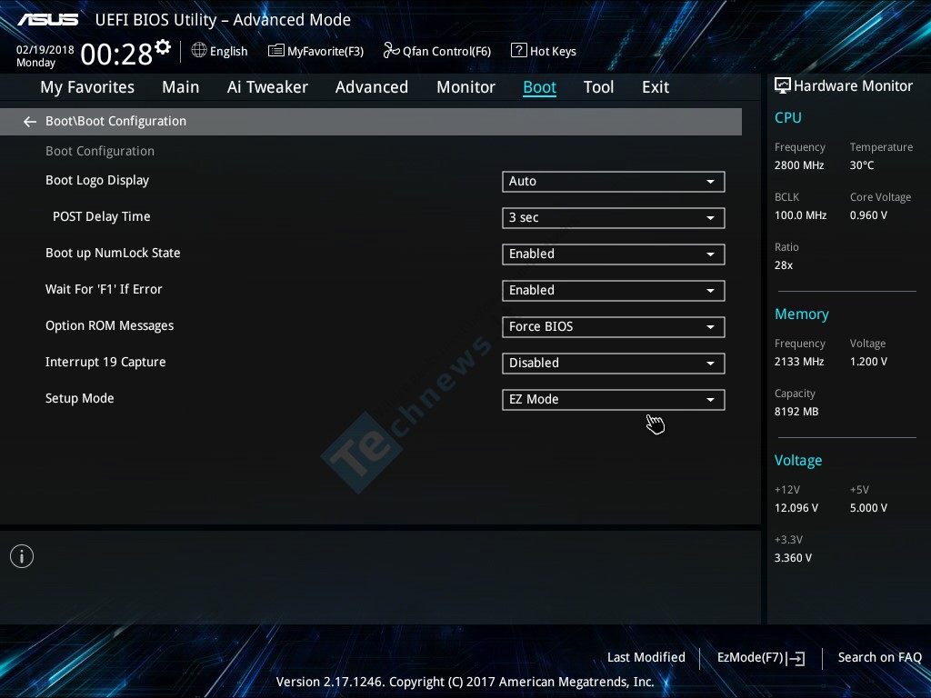Select the Boot tab

539,87
